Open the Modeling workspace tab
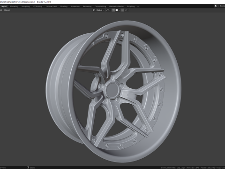 tap(14, 7)
